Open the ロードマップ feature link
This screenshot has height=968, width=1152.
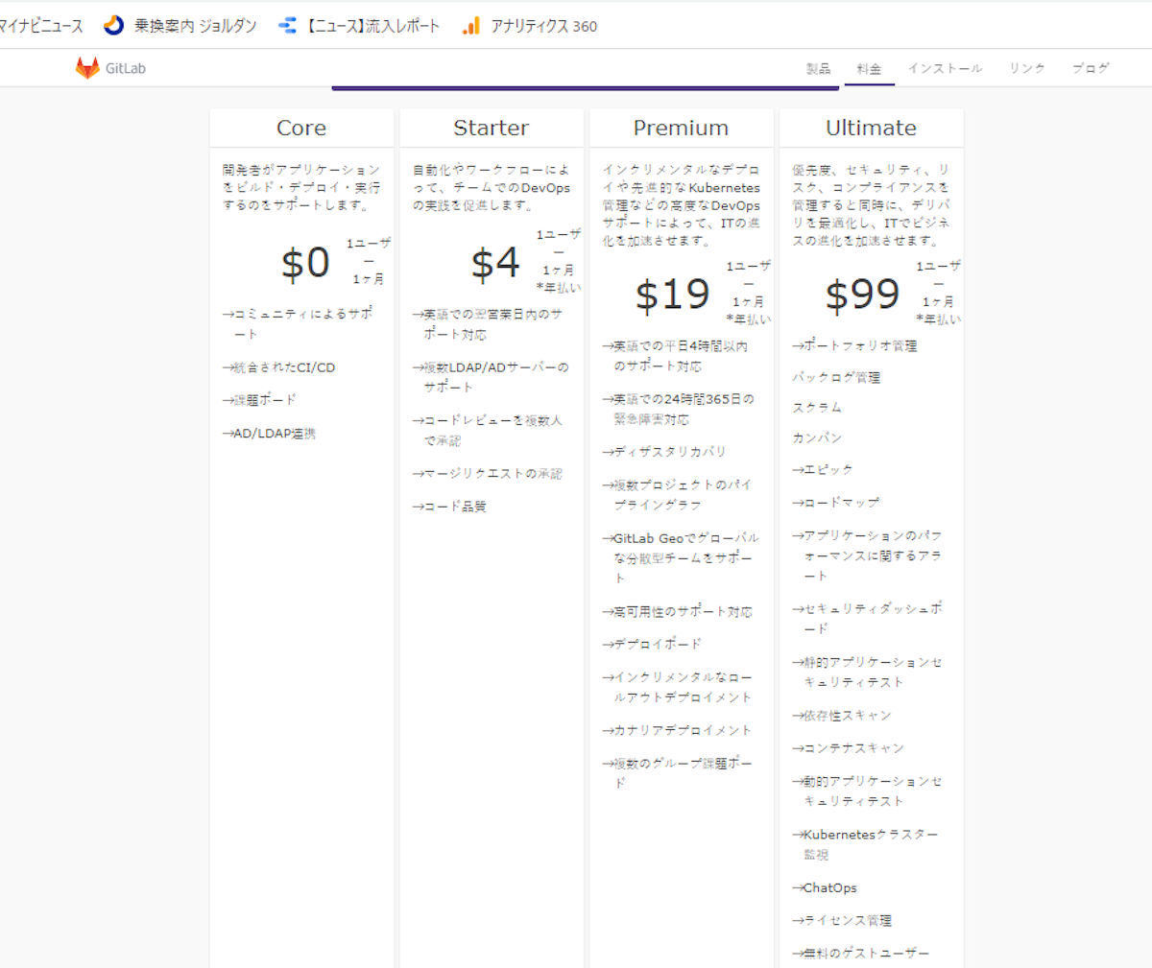835,502
